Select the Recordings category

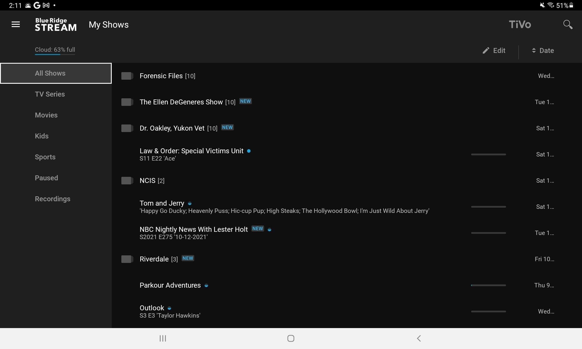point(56,199)
